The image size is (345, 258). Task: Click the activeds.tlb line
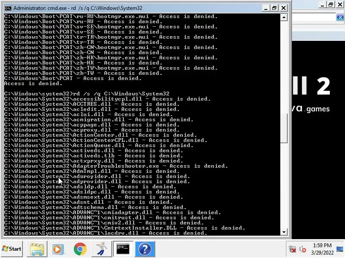(94, 156)
